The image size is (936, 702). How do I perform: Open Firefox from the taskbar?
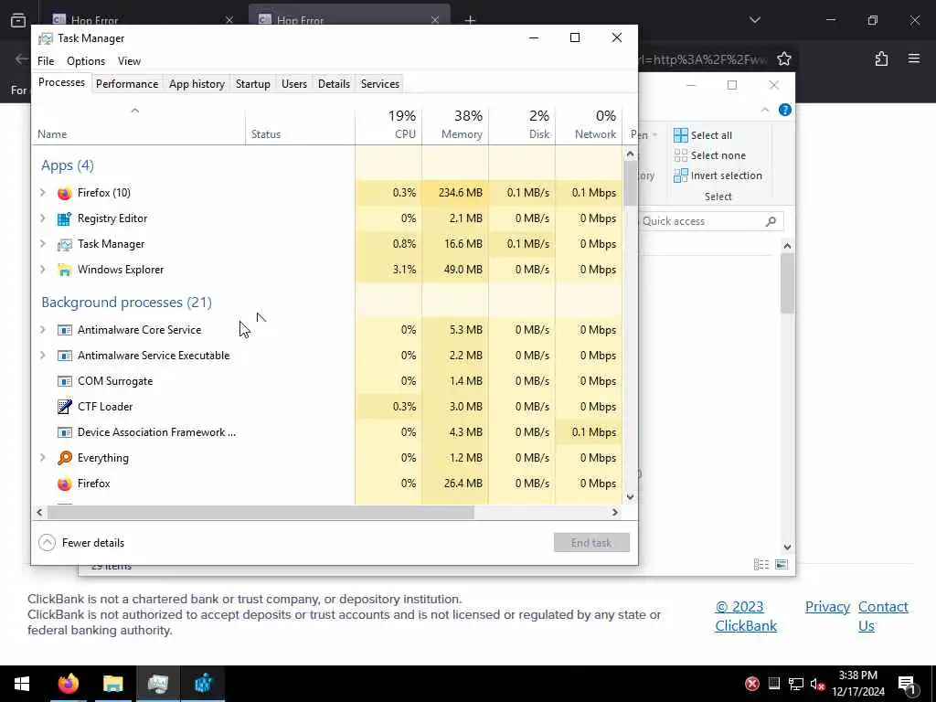click(x=68, y=684)
